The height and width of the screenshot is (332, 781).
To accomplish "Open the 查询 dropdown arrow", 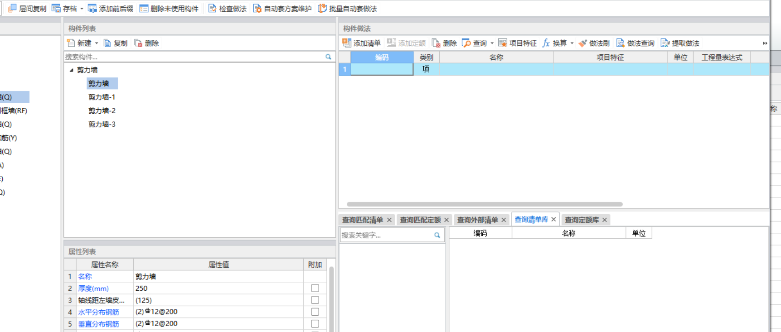I will (492, 43).
